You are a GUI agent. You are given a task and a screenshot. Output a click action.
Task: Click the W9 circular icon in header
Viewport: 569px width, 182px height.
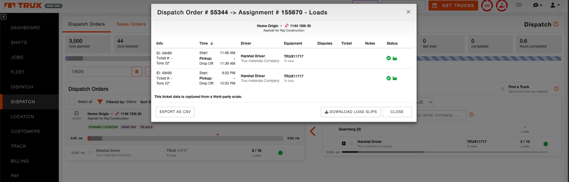487,6
